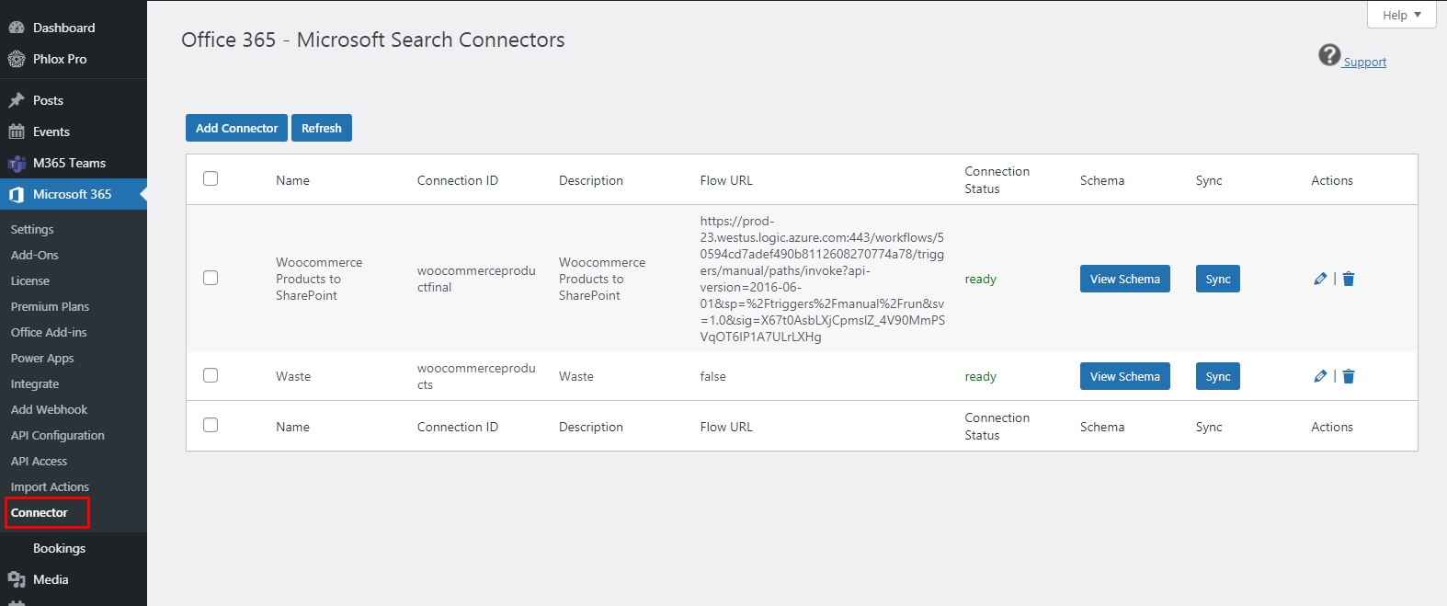Click the Waste name cell
1447x606 pixels.
293,376
